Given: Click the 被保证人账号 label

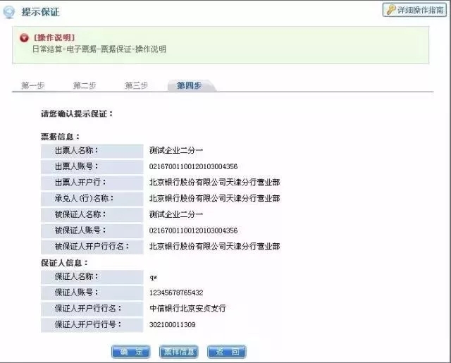Looking at the screenshot, I should click(80, 230).
